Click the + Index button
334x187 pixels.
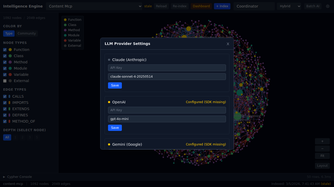pos(222,6)
